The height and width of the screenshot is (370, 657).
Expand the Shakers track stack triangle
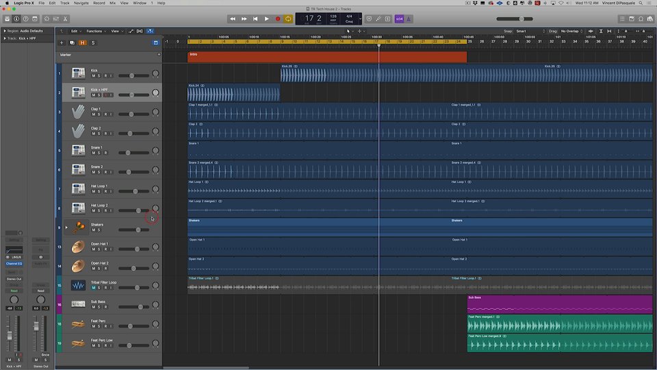tap(66, 227)
